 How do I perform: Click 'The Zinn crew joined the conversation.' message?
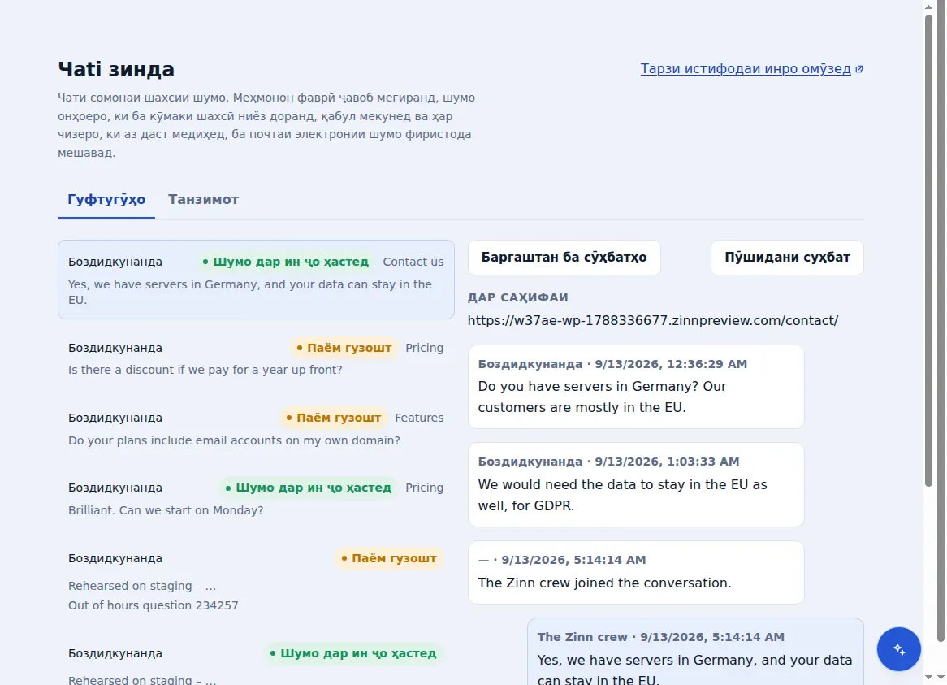(636, 572)
